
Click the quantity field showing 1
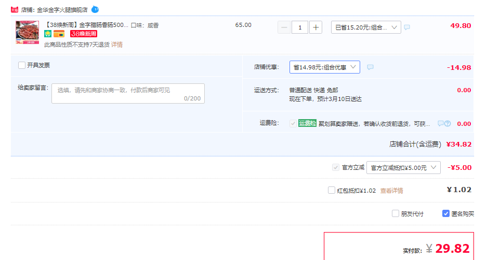coord(300,27)
